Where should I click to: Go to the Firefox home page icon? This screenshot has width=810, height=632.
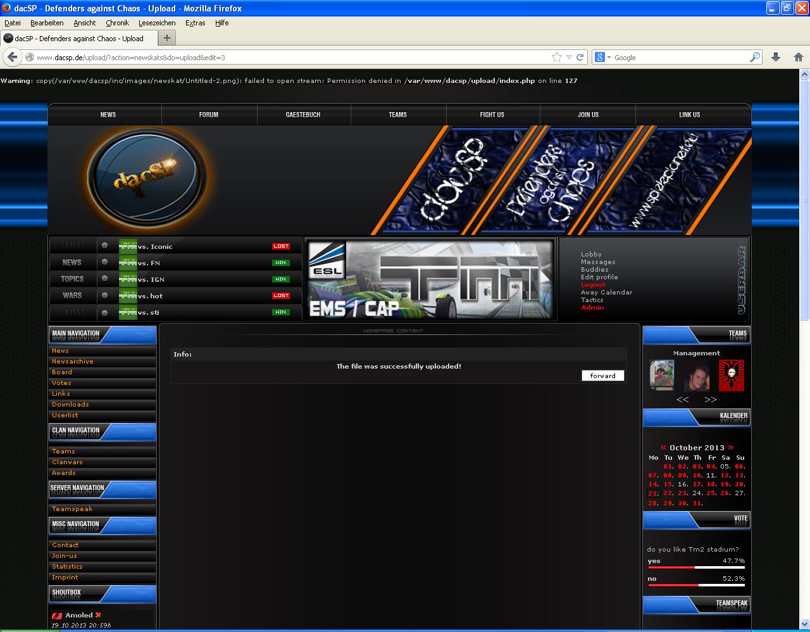(798, 57)
